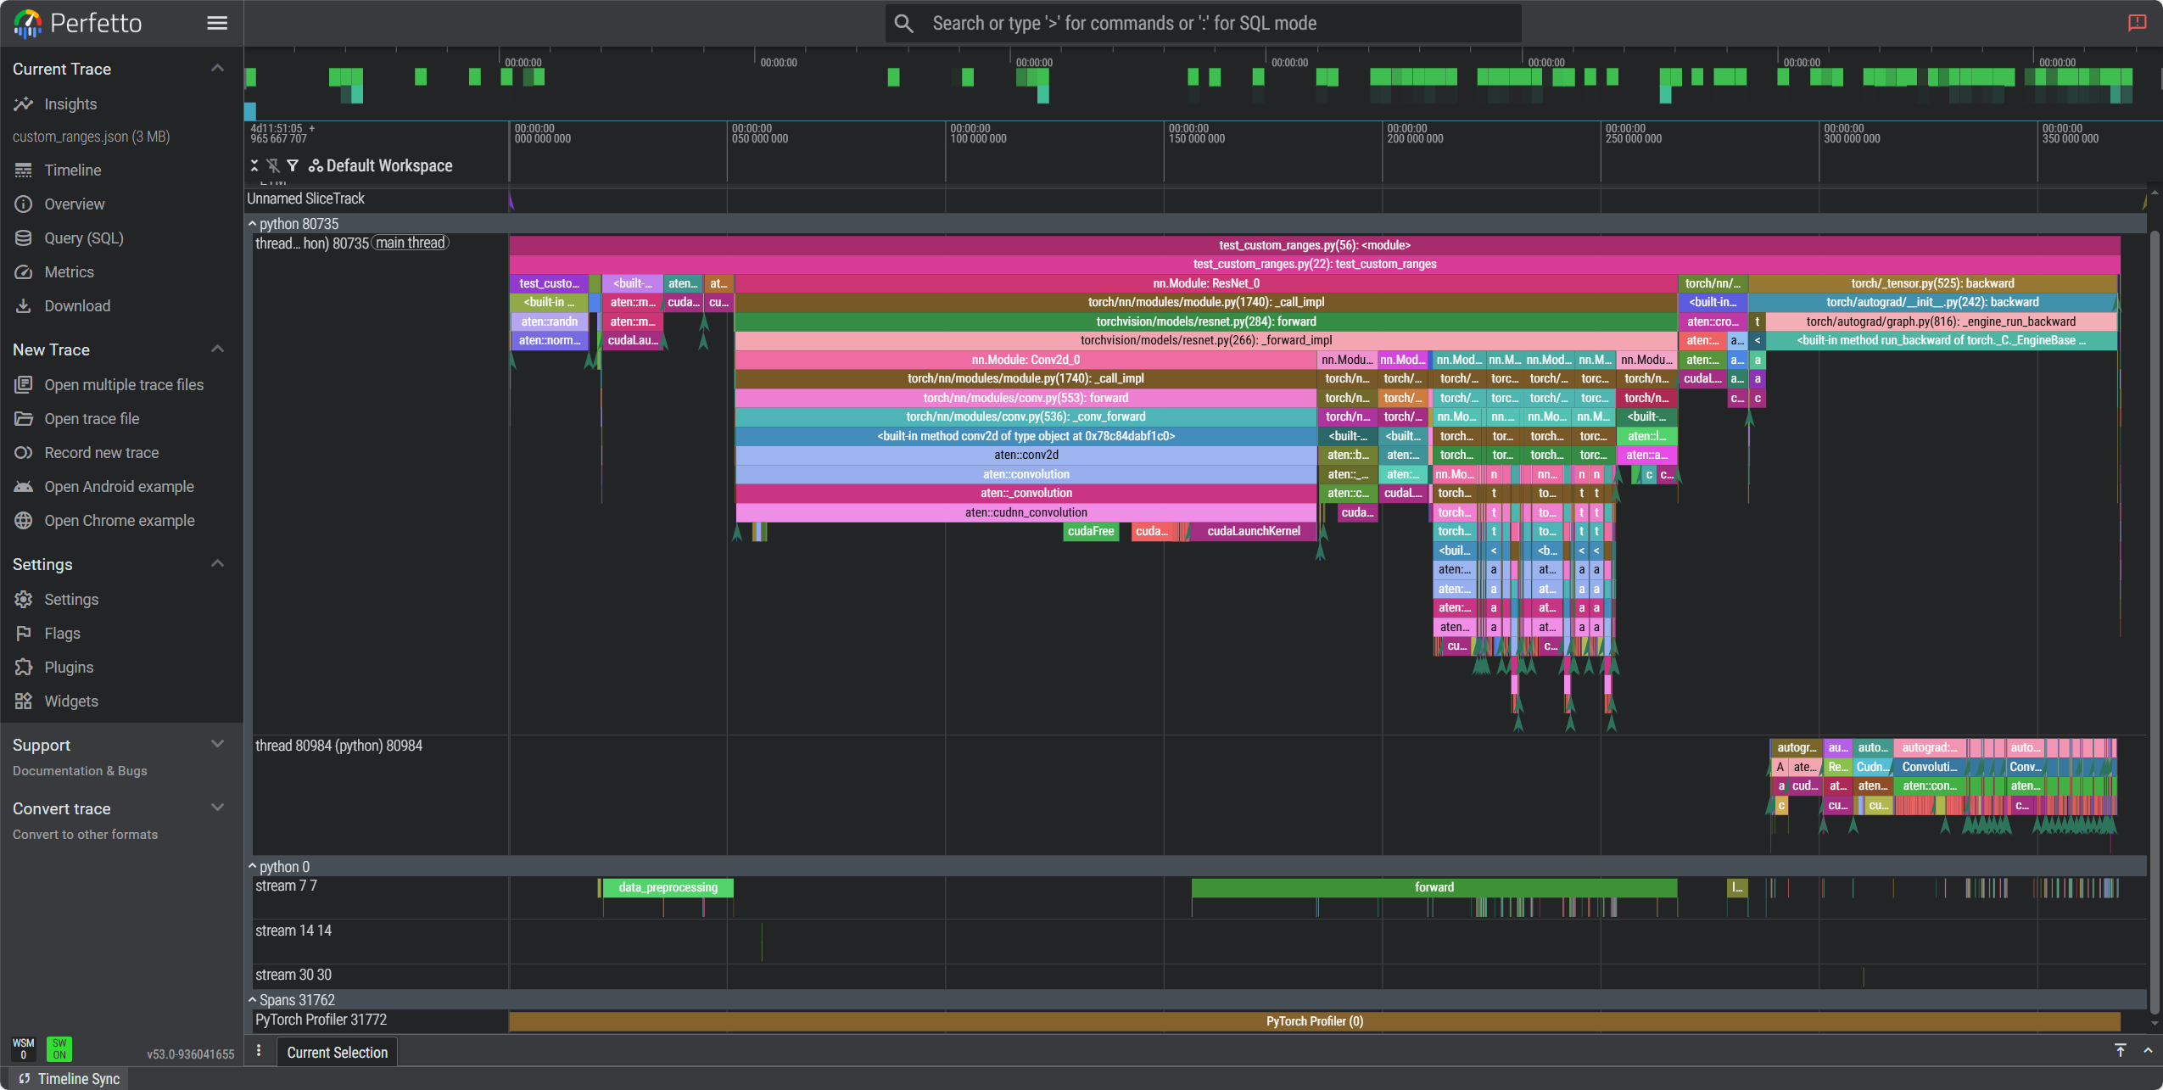Toggle the WSM 0 status indicator
Screen dimensions: 2163x1090
click(24, 1048)
